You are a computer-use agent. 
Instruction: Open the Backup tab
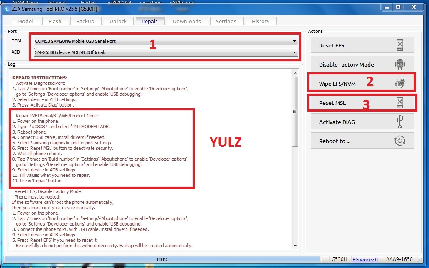tap(85, 21)
